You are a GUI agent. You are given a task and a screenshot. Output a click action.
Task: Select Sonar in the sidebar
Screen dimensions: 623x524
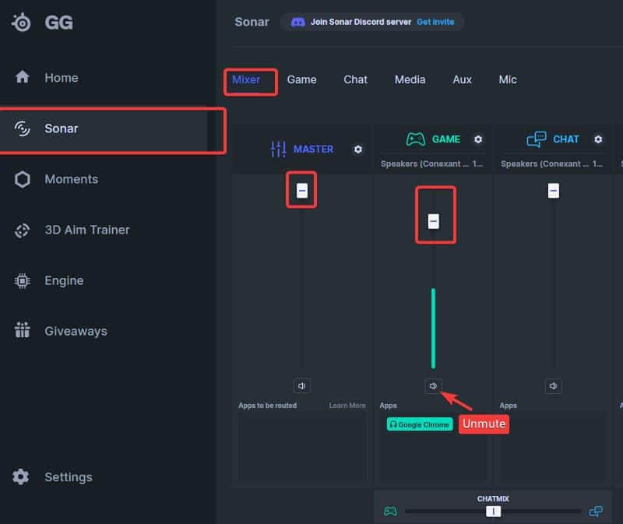click(104, 128)
